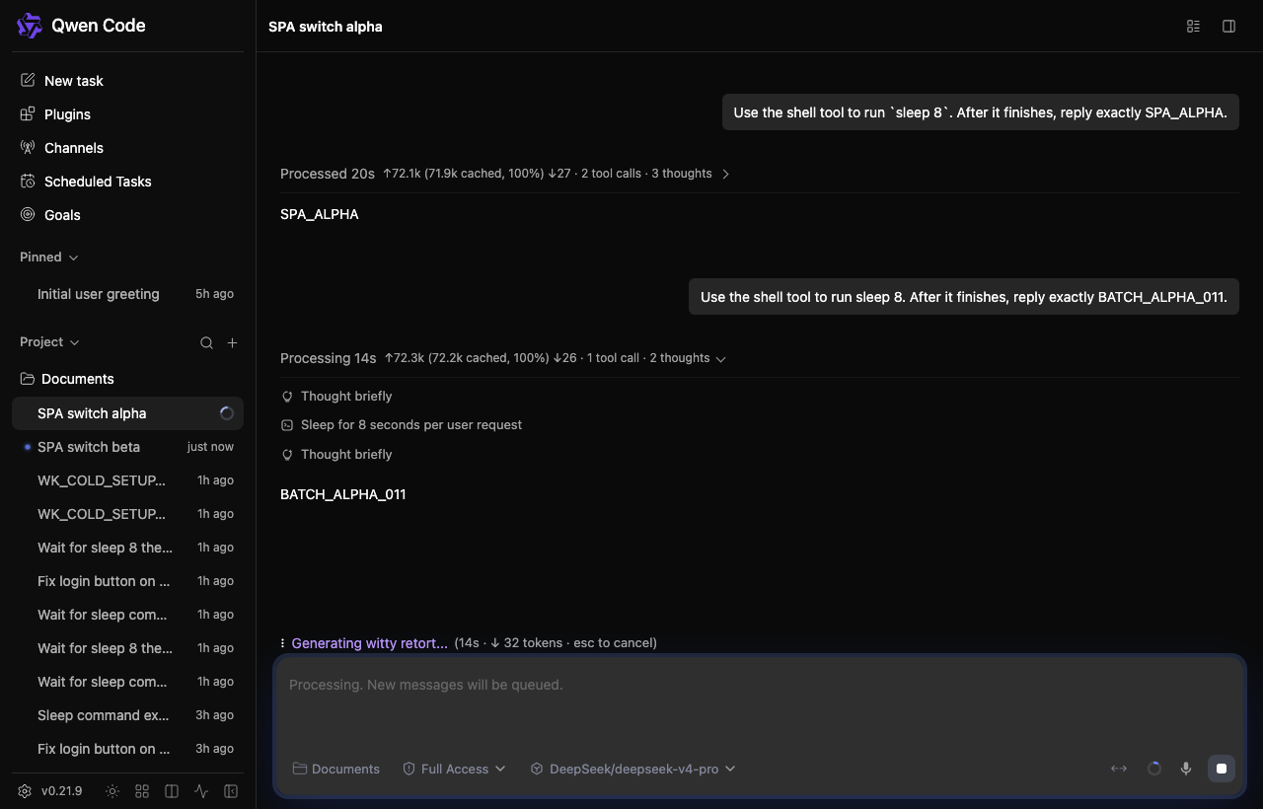Image resolution: width=1263 pixels, height=809 pixels.
Task: Click the shell terminal icon for sleep step
Action: pyautogui.click(x=287, y=425)
